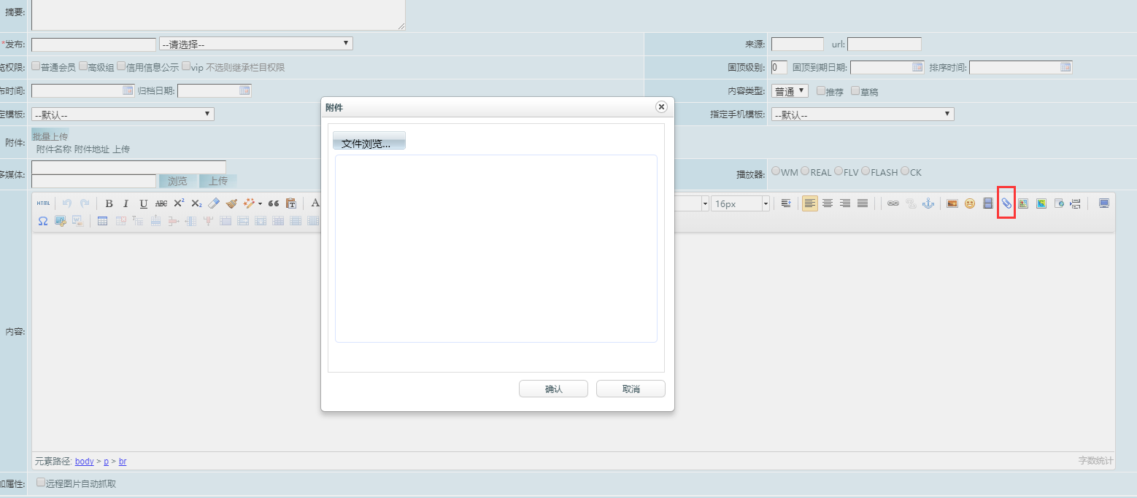Open the font family dropdown arrow

click(706, 203)
